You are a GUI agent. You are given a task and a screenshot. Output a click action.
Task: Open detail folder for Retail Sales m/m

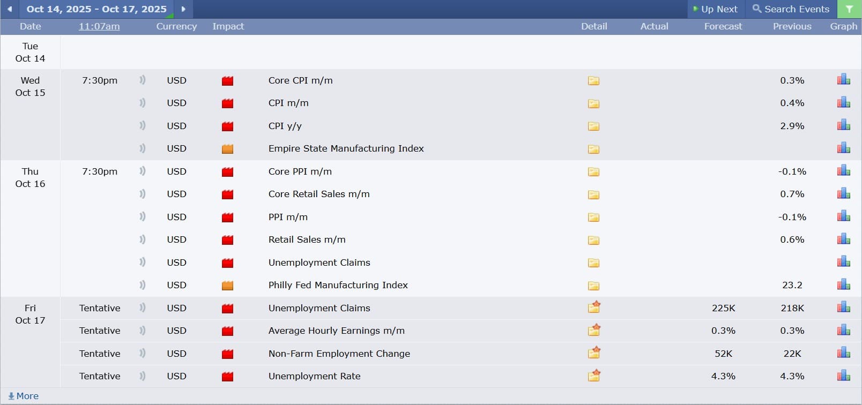(x=593, y=240)
